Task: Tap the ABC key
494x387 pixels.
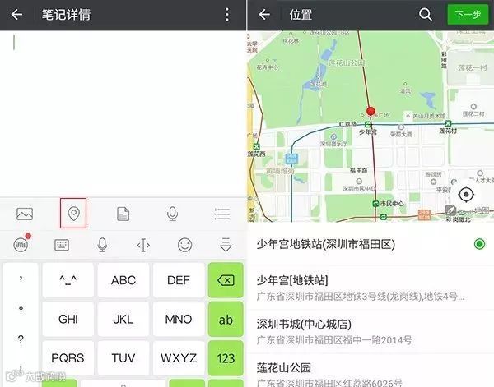Action: pyautogui.click(x=123, y=280)
